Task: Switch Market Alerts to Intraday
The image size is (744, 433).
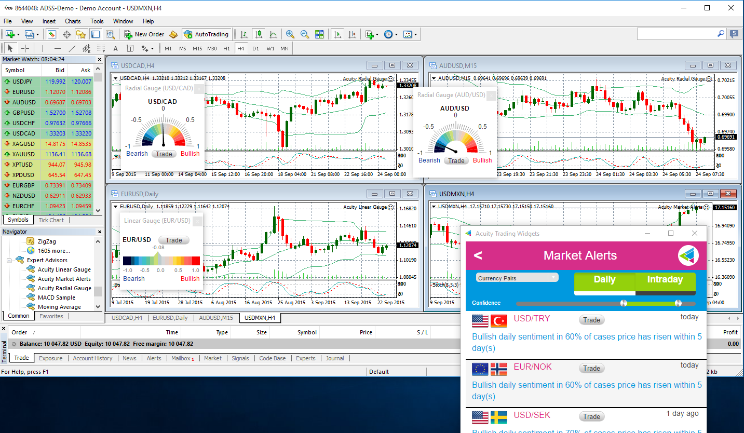Action: 665,280
